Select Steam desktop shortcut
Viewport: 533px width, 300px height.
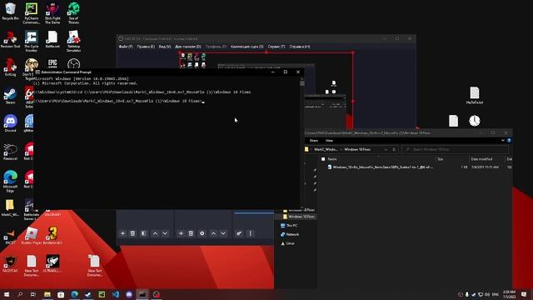pyautogui.click(x=10, y=97)
